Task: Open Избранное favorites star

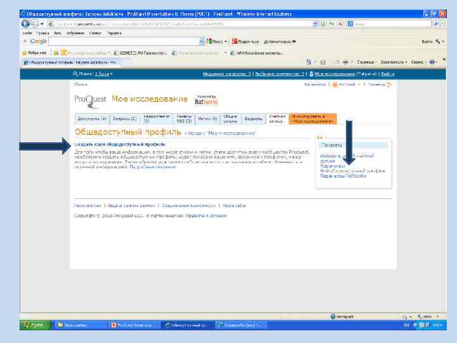Action: pos(34,53)
